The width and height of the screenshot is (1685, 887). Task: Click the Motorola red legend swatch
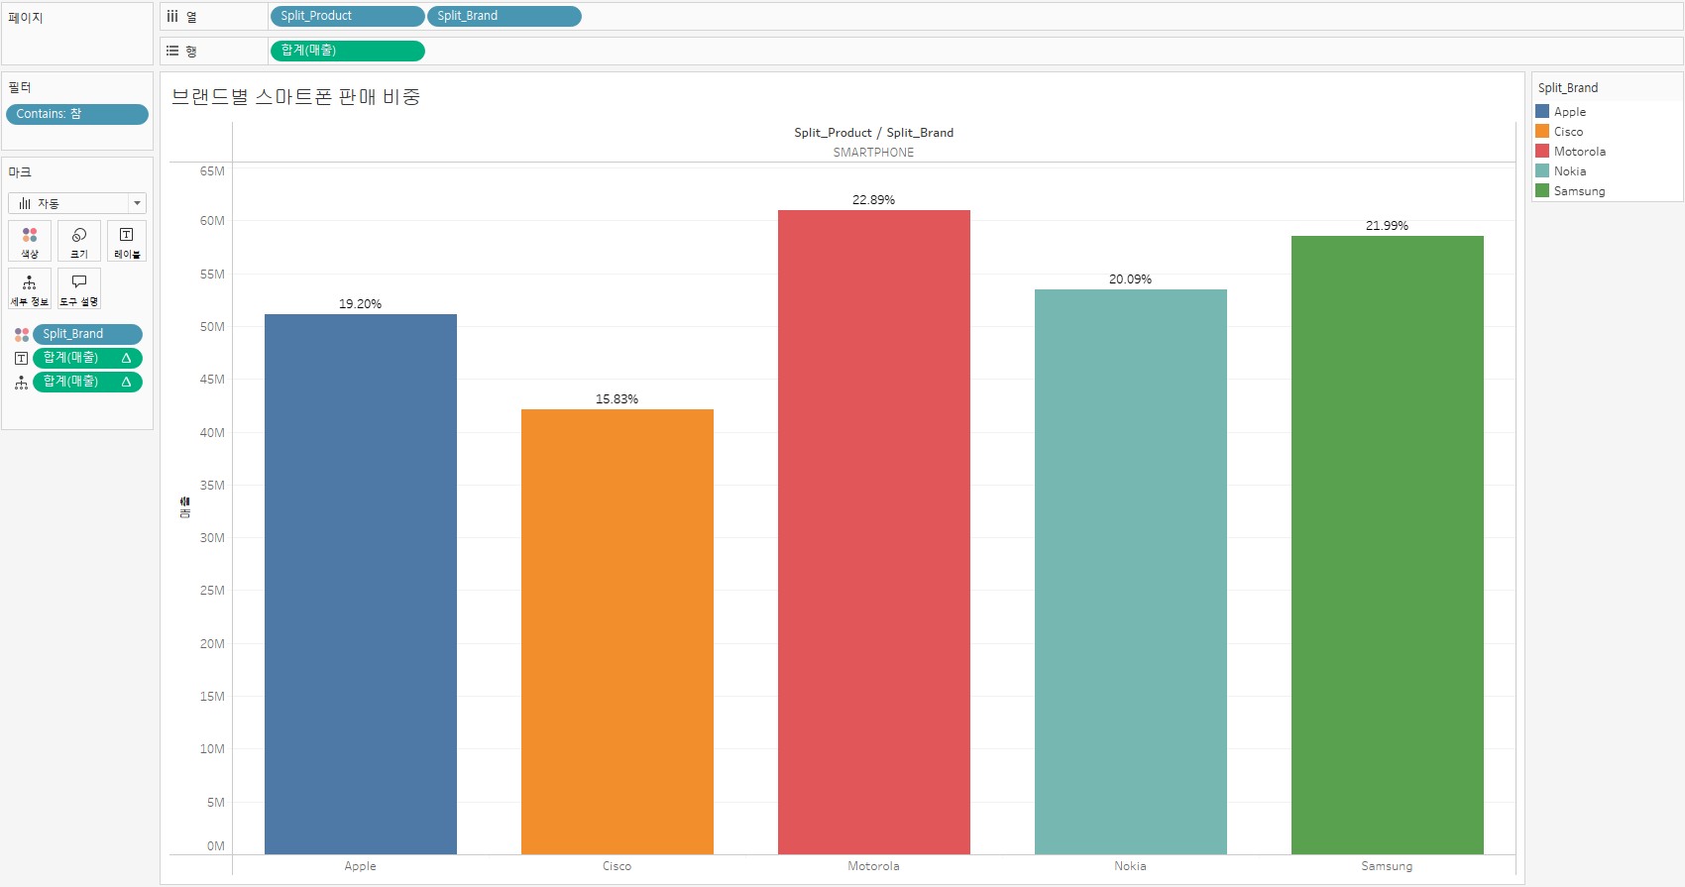click(1542, 151)
